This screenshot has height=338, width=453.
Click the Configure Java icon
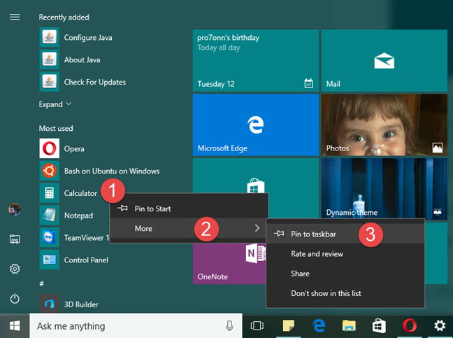[50, 37]
